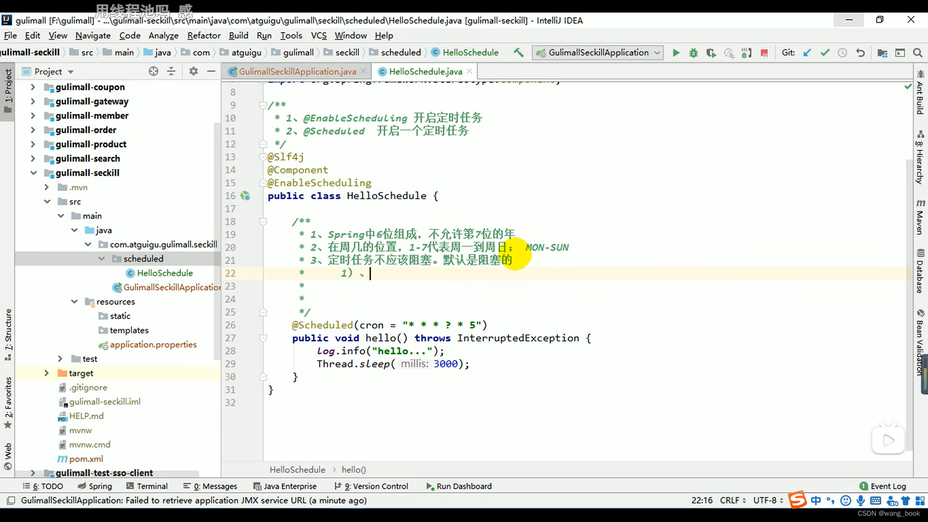Click the Event Log button in status bar
The height and width of the screenshot is (522, 928).
point(888,486)
